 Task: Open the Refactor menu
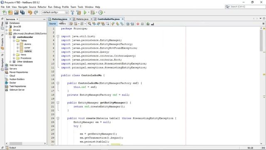pyautogui.click(x=42, y=7)
